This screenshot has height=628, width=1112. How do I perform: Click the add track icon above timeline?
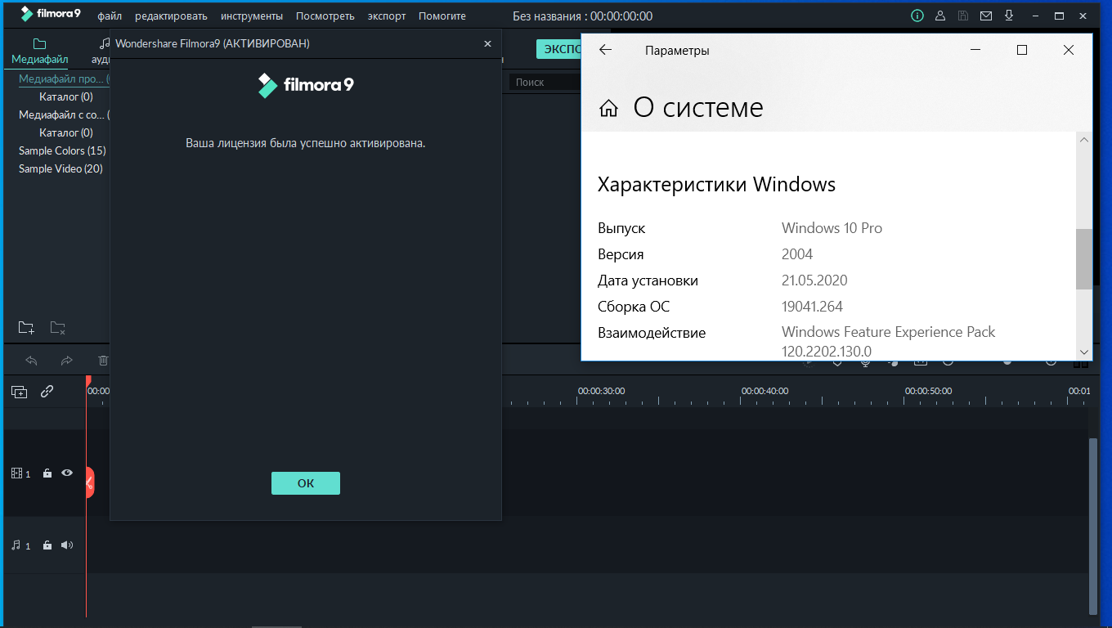coord(19,392)
